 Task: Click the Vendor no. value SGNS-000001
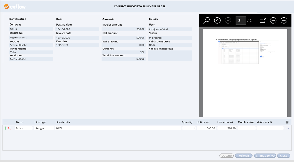point(31,59)
